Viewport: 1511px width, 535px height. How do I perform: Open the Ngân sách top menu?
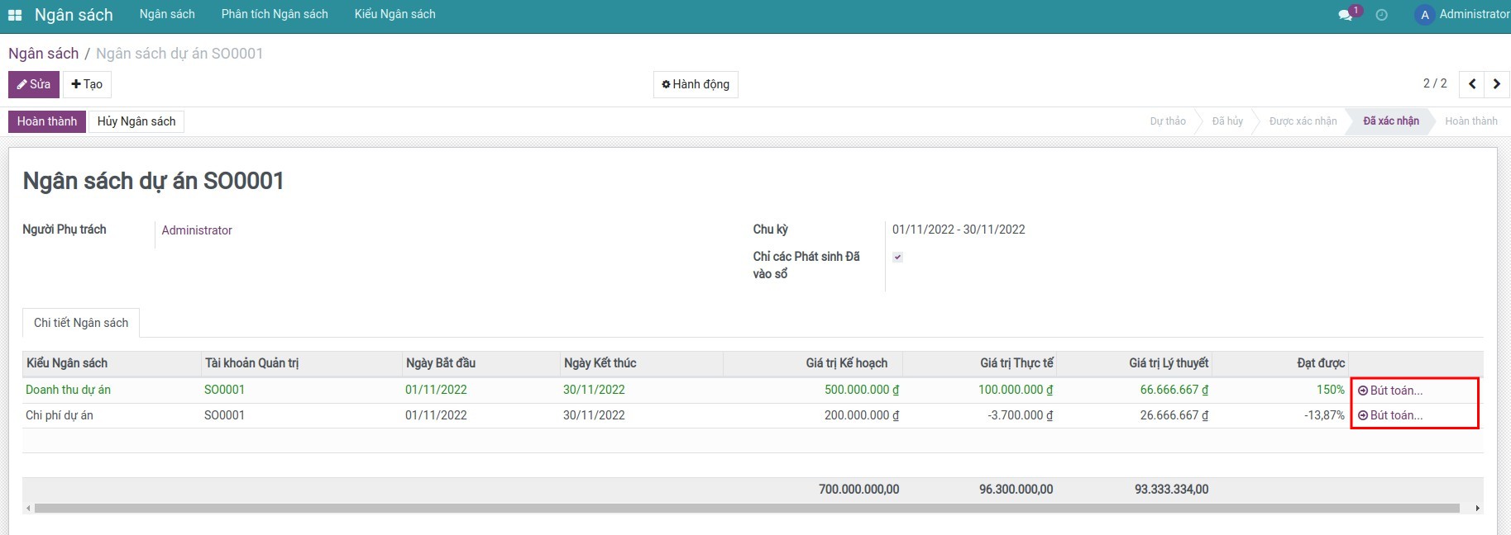[167, 14]
